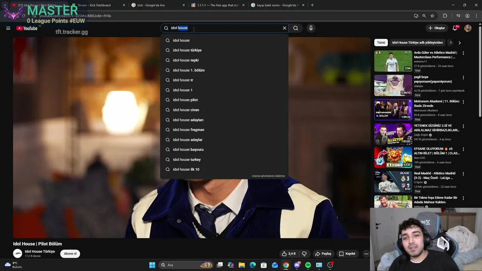Select the Tümü filter chip
The image size is (482, 271).
[x=381, y=43]
